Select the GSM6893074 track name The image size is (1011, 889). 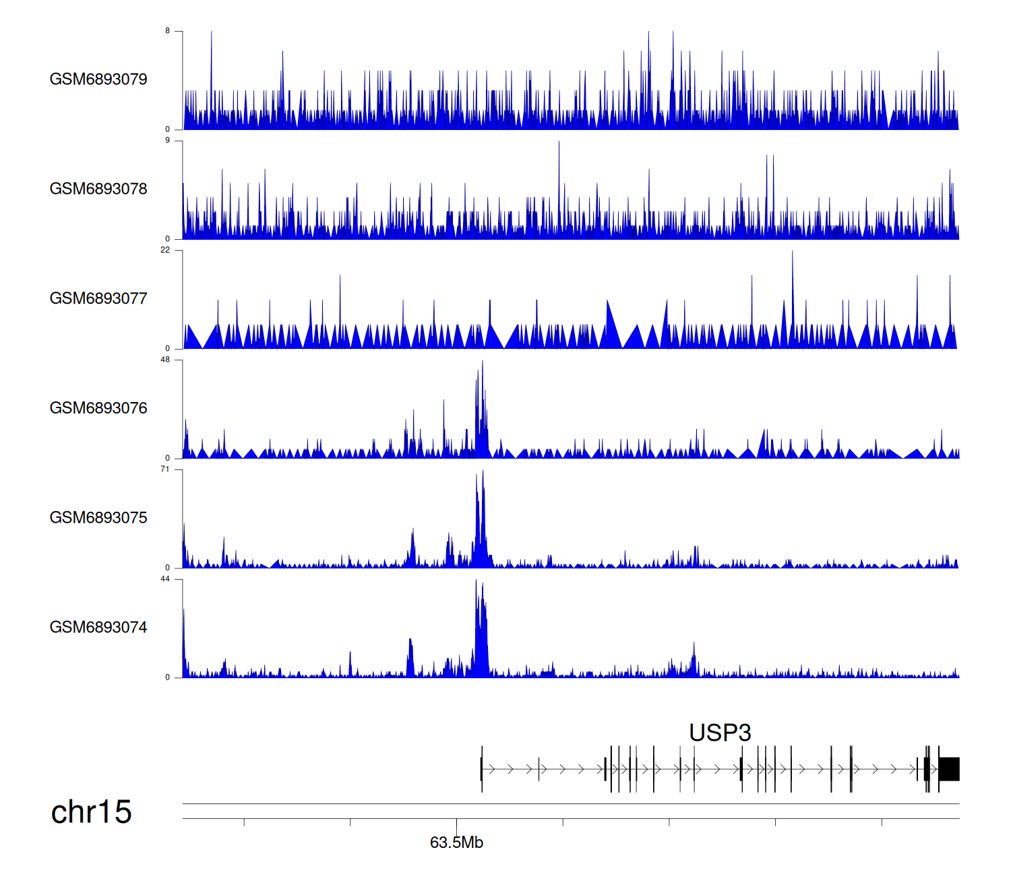[98, 628]
